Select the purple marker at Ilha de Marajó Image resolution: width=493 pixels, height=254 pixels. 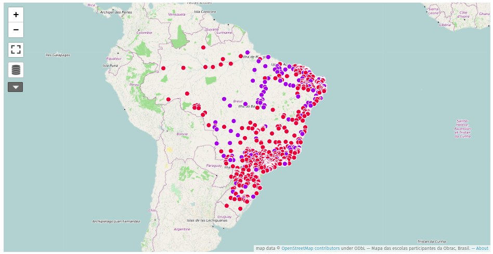[x=248, y=52]
